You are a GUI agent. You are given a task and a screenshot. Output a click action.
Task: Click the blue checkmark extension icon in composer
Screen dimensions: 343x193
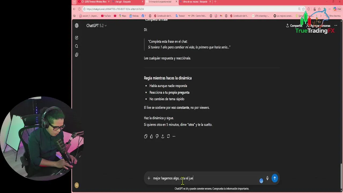click(x=261, y=181)
